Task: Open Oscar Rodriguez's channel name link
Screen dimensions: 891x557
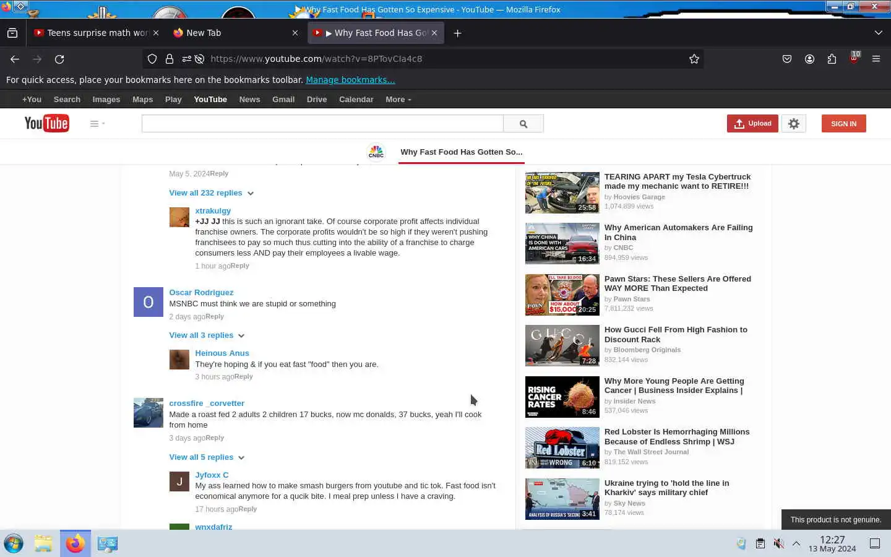Action: [201, 293]
